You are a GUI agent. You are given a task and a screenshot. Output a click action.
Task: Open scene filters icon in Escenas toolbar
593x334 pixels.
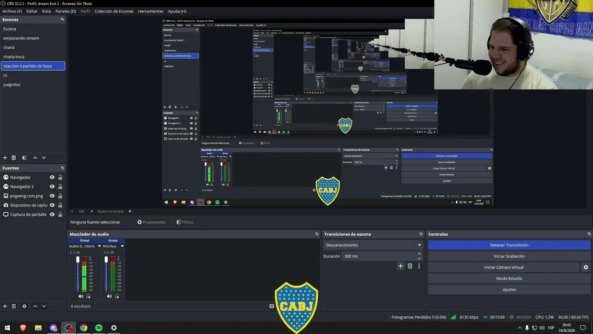pyautogui.click(x=25, y=158)
